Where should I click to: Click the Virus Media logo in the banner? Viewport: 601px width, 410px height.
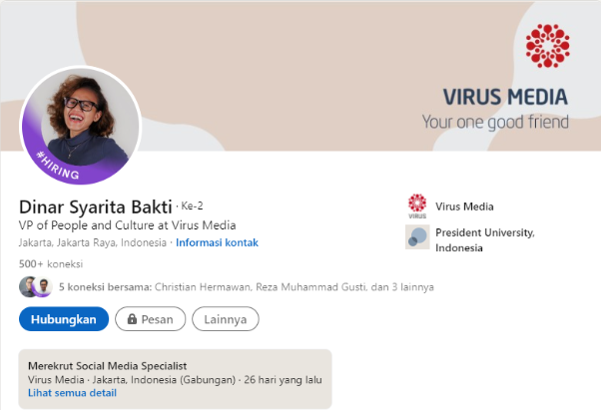(x=547, y=46)
